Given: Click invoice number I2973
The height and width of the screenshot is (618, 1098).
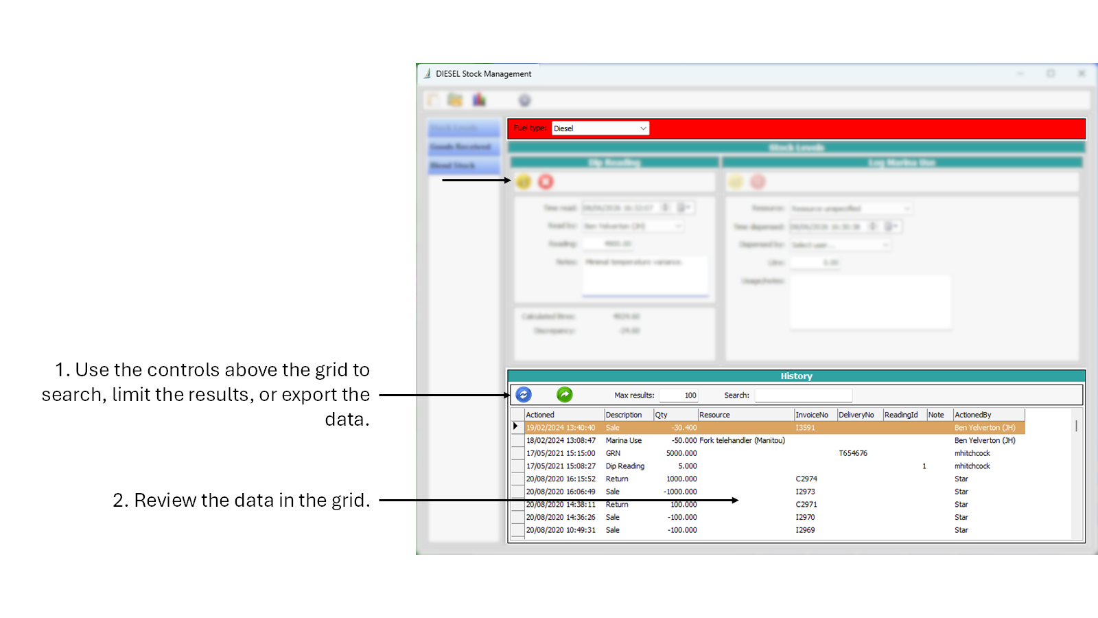Looking at the screenshot, I should (806, 492).
